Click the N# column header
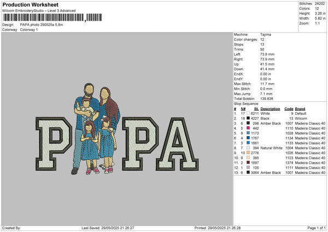 tap(243, 109)
